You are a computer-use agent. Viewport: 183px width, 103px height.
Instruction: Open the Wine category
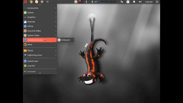click(x=40, y=45)
